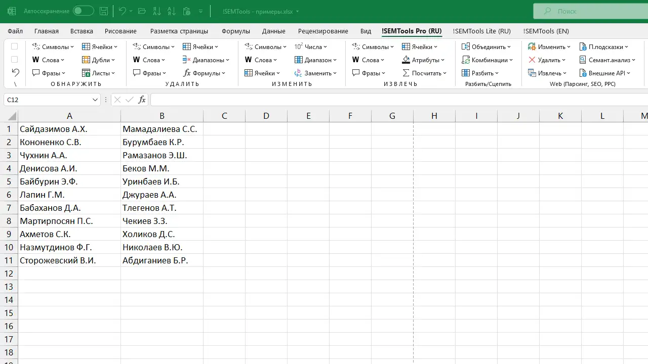The height and width of the screenshot is (364, 648).
Task: Select column B header
Action: (162, 116)
